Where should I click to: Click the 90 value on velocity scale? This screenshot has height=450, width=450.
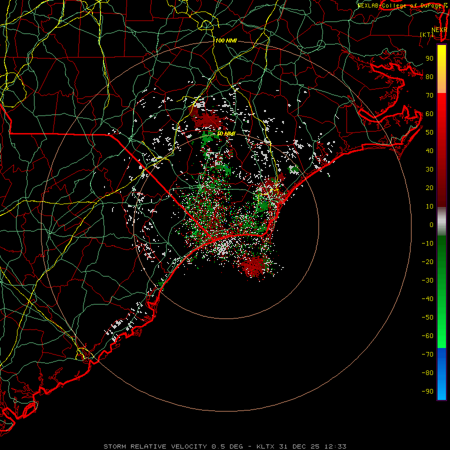(x=429, y=58)
